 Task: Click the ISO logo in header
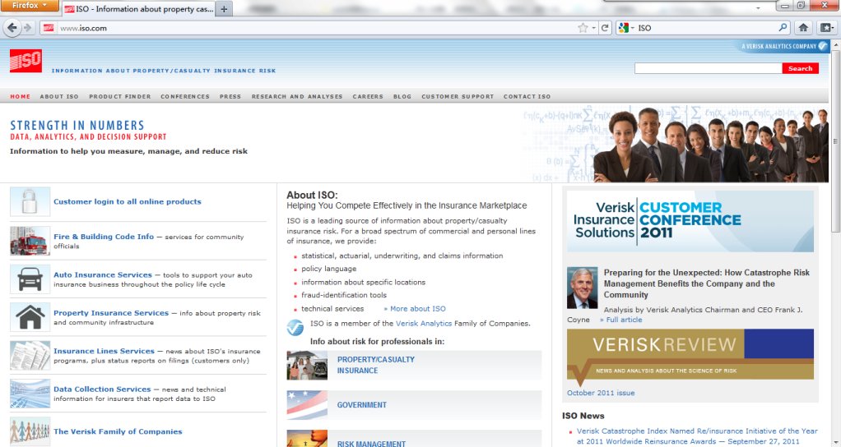(x=26, y=61)
